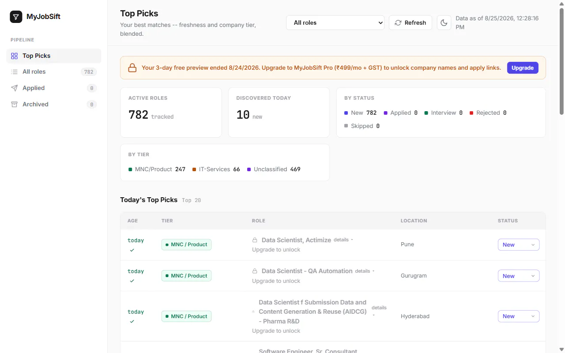Open the All roles filter dropdown
Screen dimensions: 565x353
335,23
